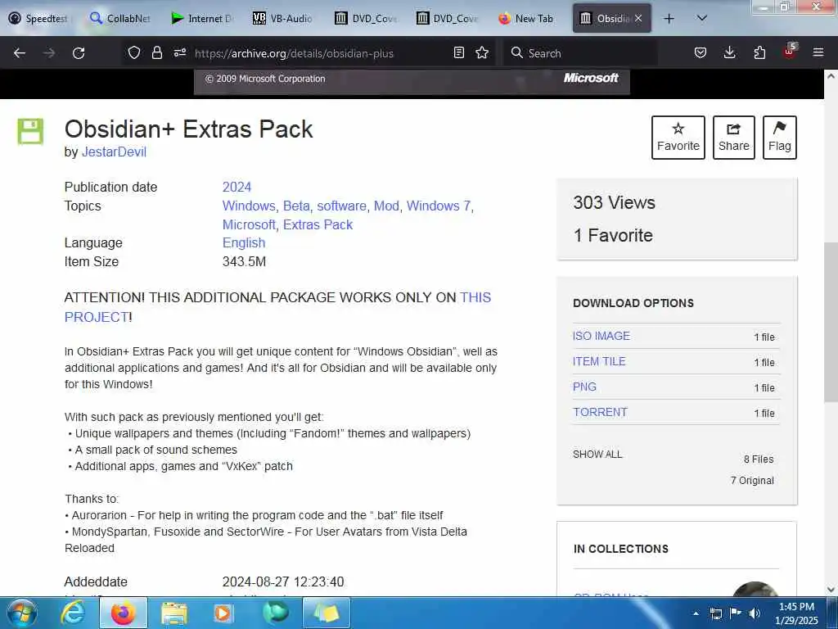Click the Share button
Image resolution: width=838 pixels, height=629 pixels.
coord(733,138)
